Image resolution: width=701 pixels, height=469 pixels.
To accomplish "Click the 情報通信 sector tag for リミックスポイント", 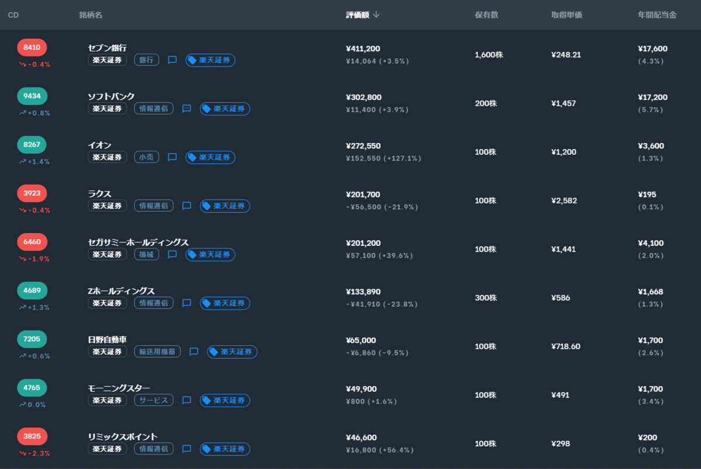I will coord(154,449).
